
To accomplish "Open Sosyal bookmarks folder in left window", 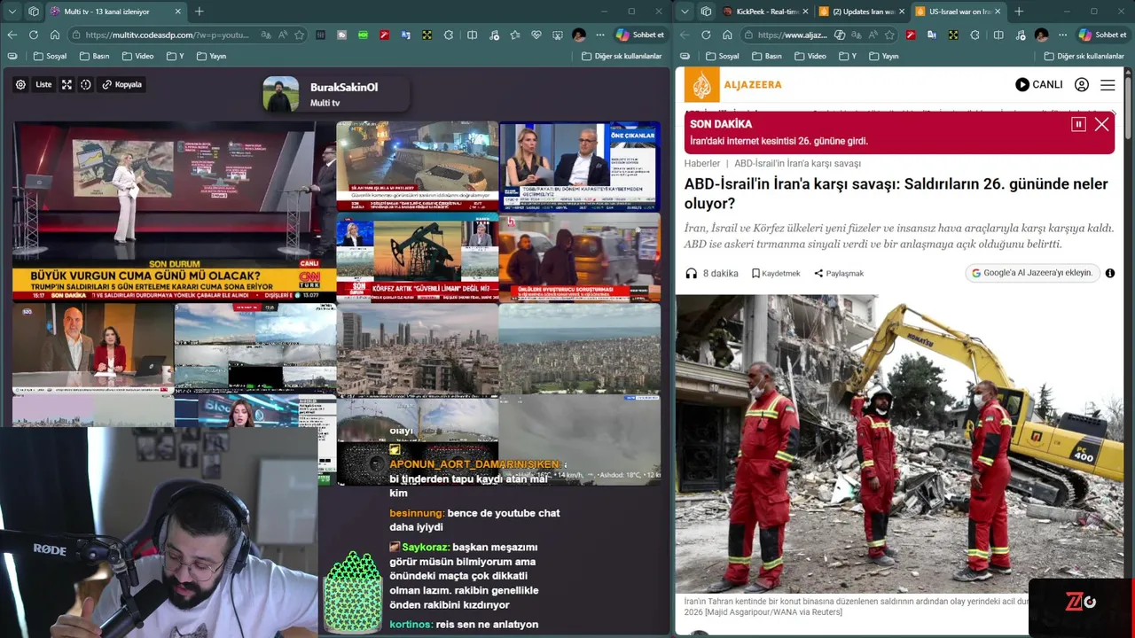I will pyautogui.click(x=50, y=56).
